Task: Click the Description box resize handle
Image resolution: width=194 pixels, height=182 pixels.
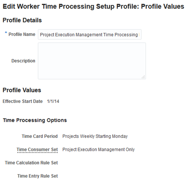Action: pos(143,77)
